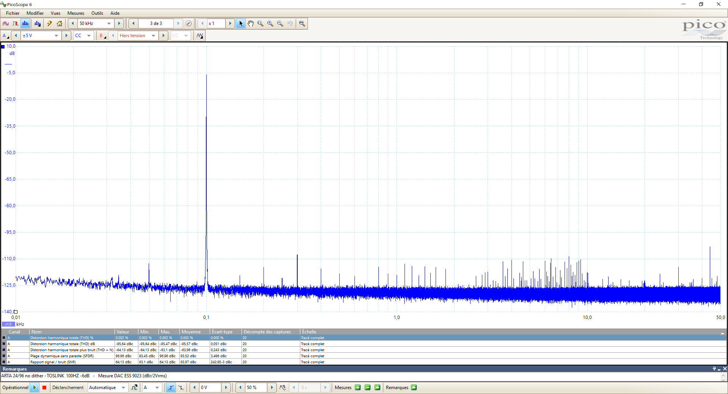Image resolution: width=728 pixels, height=394 pixels.
Task: Edit the ARTA 24/96 remarks text field
Action: coord(360,376)
